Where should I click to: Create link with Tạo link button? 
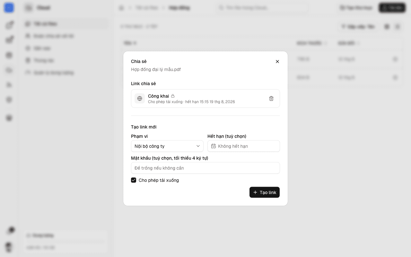(x=265, y=192)
